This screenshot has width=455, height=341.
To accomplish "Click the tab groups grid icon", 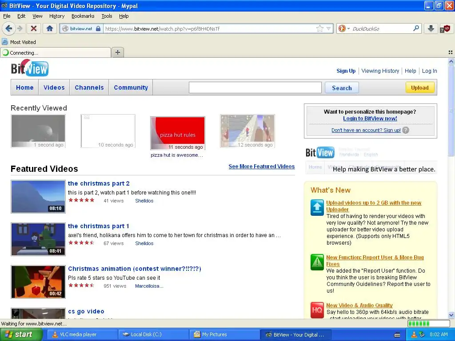I will click(x=451, y=52).
